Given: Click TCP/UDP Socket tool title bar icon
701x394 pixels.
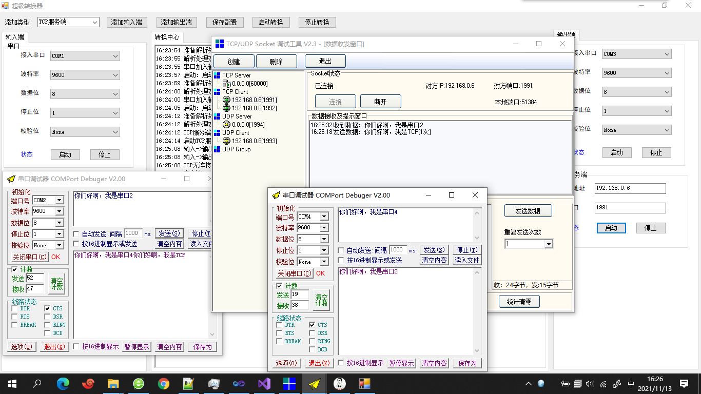Looking at the screenshot, I should 220,44.
